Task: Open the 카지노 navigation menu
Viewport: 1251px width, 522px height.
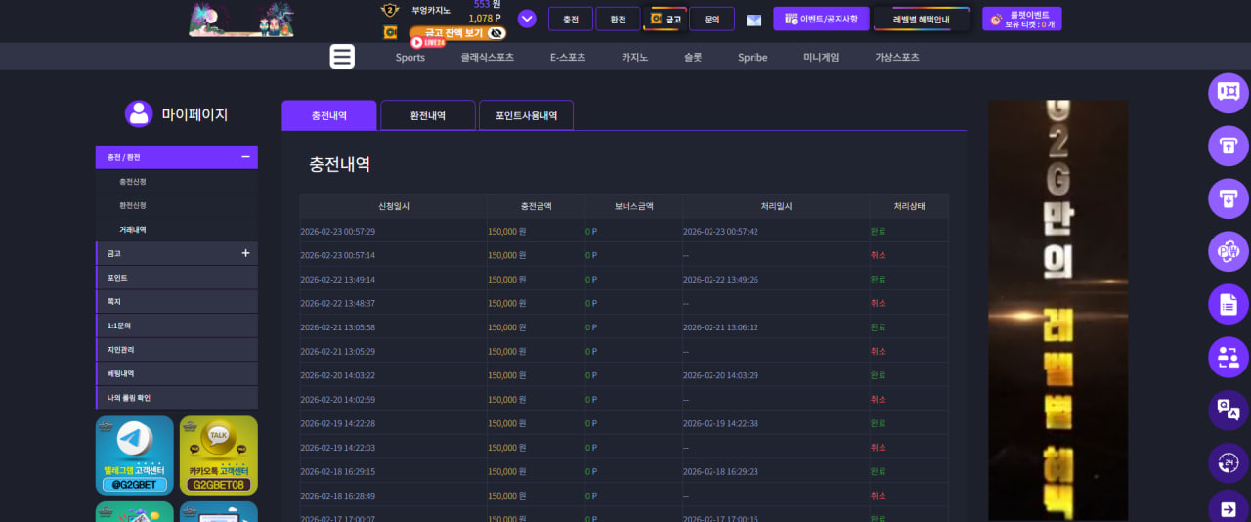Action: point(634,57)
